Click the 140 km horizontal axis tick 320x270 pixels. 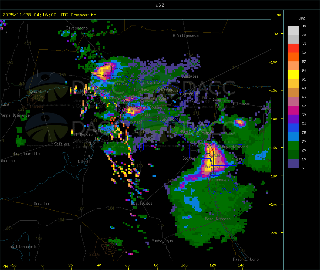[241, 265]
